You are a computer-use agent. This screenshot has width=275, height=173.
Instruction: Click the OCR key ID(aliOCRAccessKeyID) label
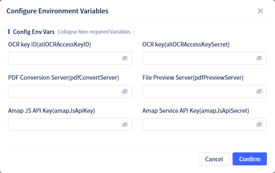[50, 44]
